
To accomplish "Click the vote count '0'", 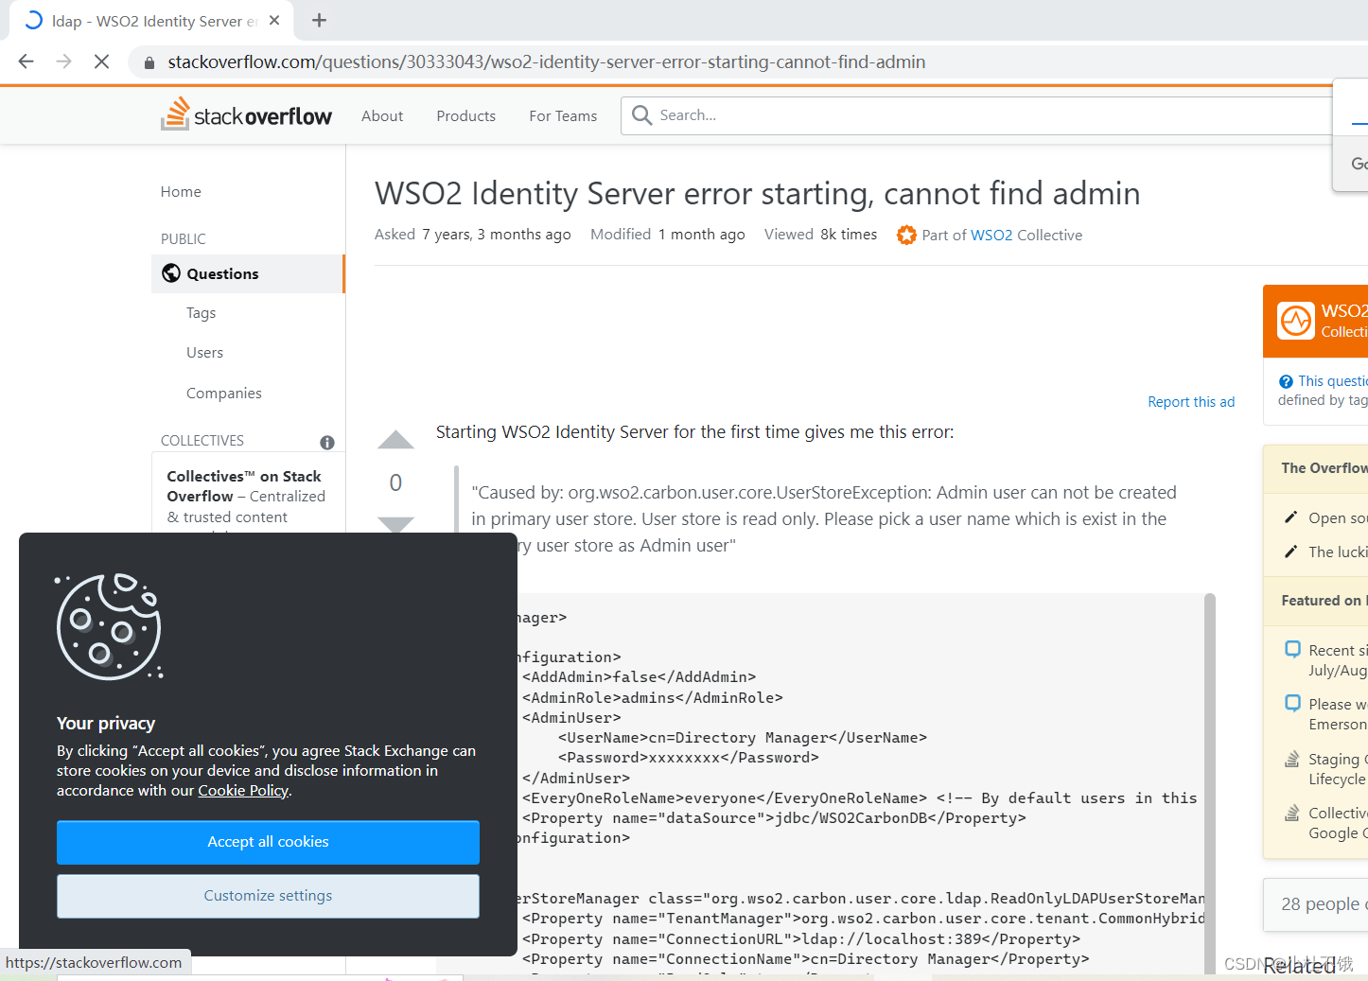I will (x=395, y=482).
